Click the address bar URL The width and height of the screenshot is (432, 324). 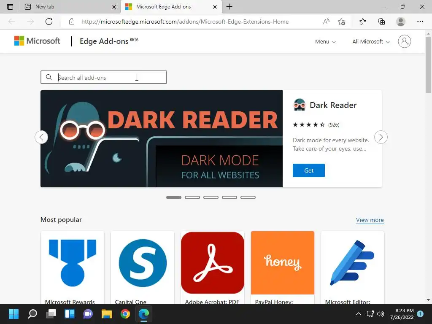[x=185, y=22]
